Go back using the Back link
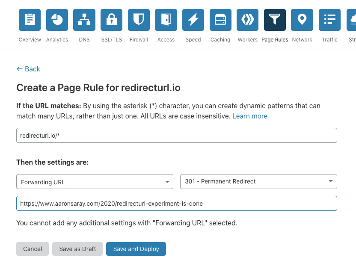356x266 pixels. (x=28, y=69)
